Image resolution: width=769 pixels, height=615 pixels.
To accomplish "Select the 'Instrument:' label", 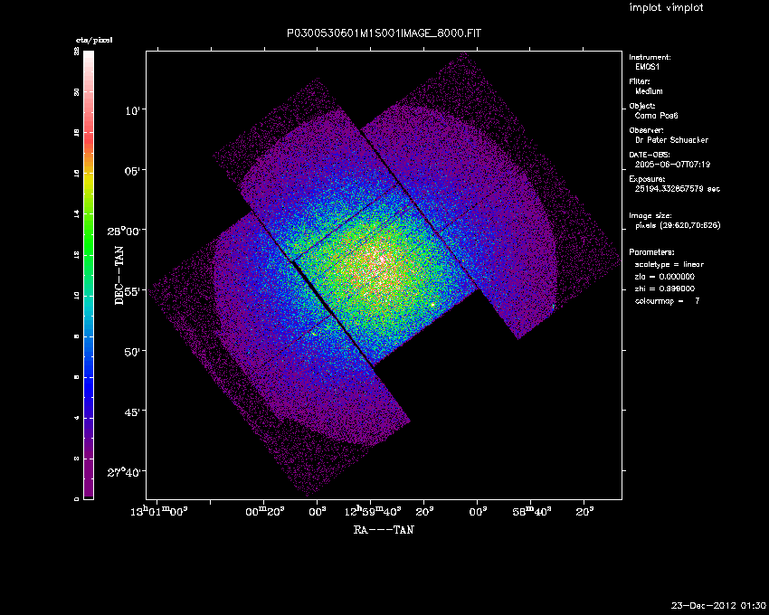I will 650,57.
